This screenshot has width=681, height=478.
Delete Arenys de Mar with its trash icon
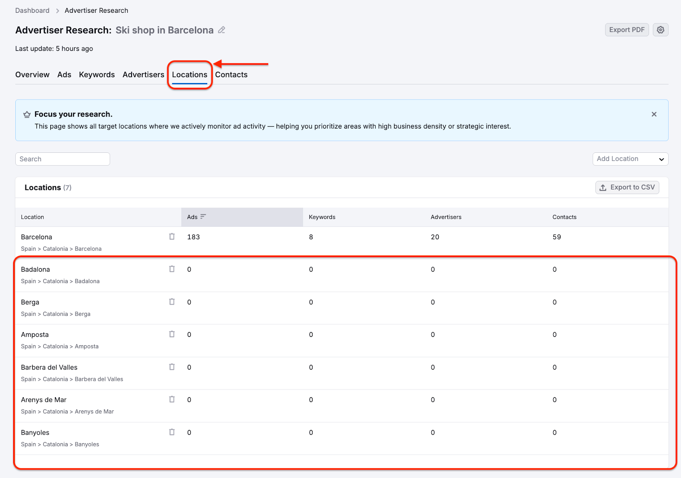pos(172,399)
